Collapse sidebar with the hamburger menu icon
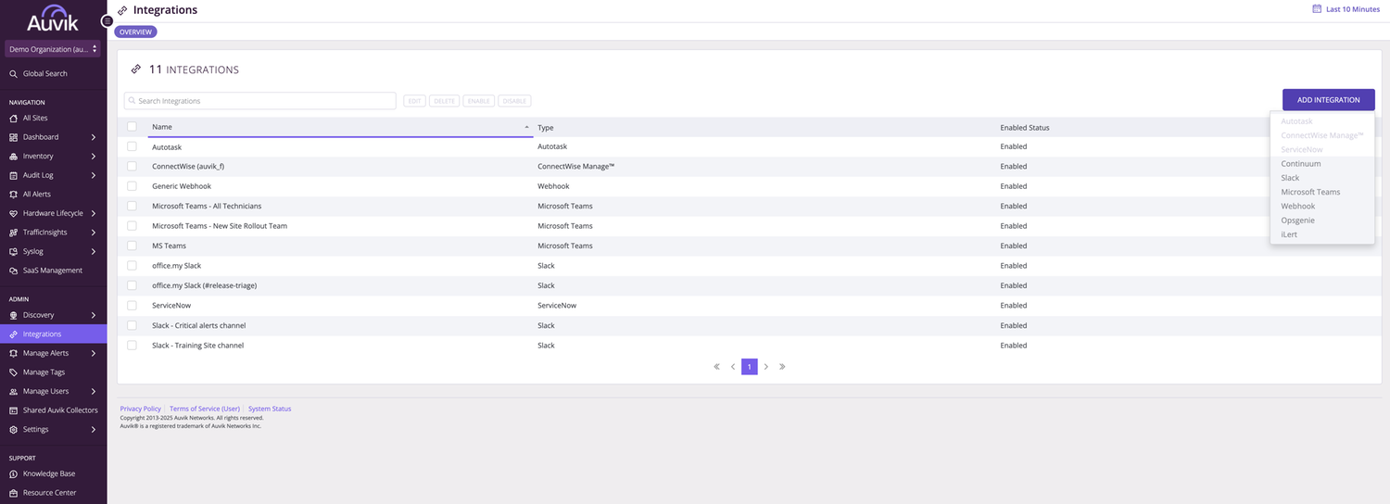 click(x=107, y=20)
